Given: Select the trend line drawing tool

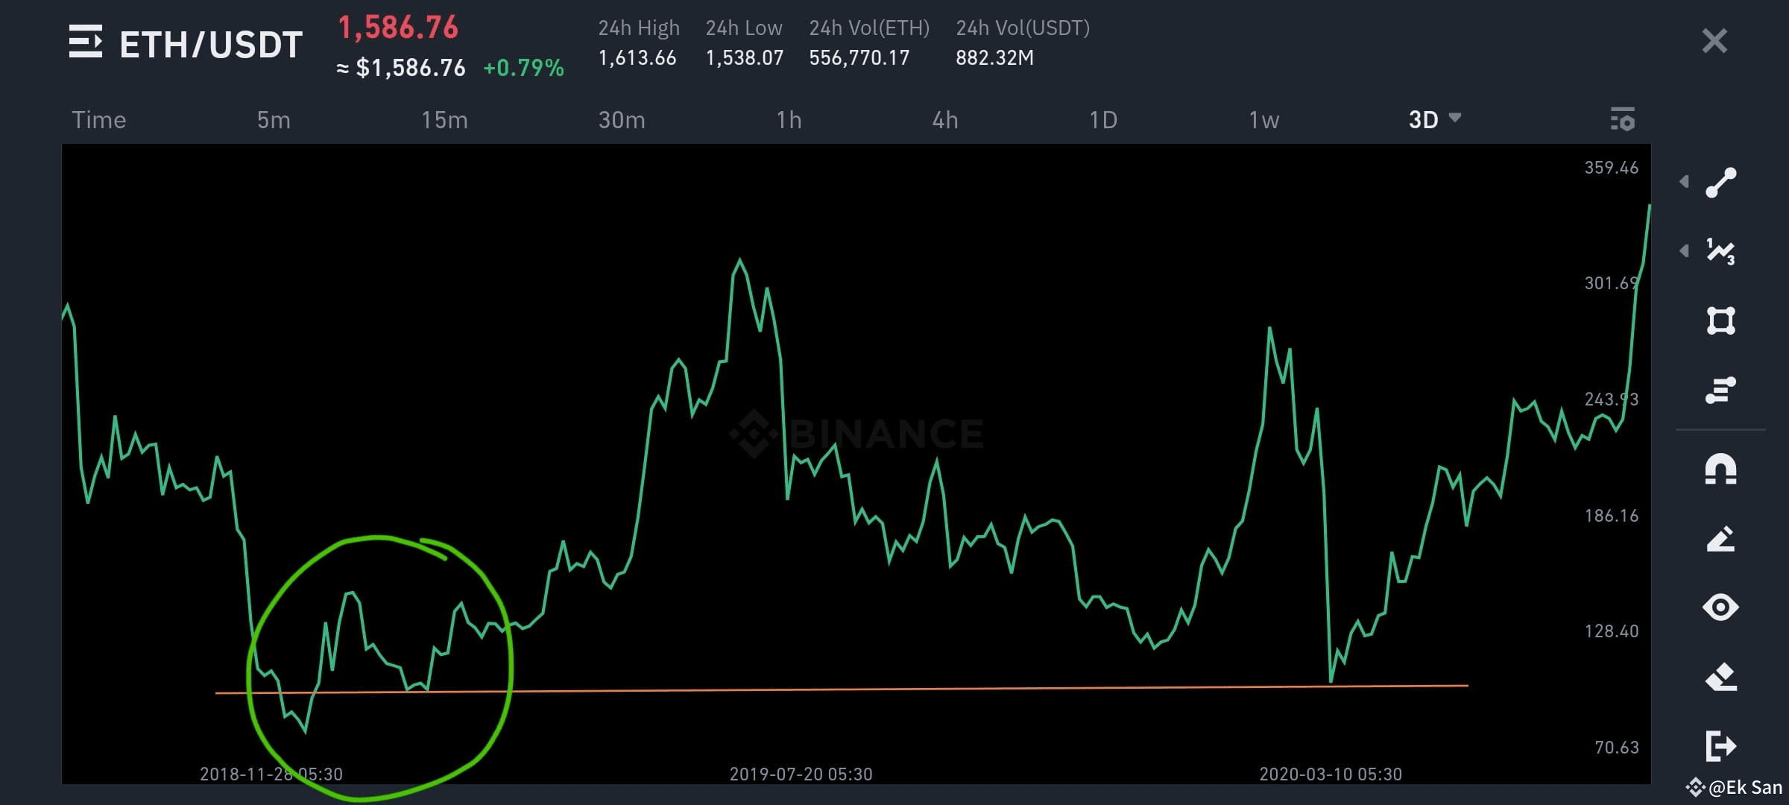Looking at the screenshot, I should pos(1720,183).
